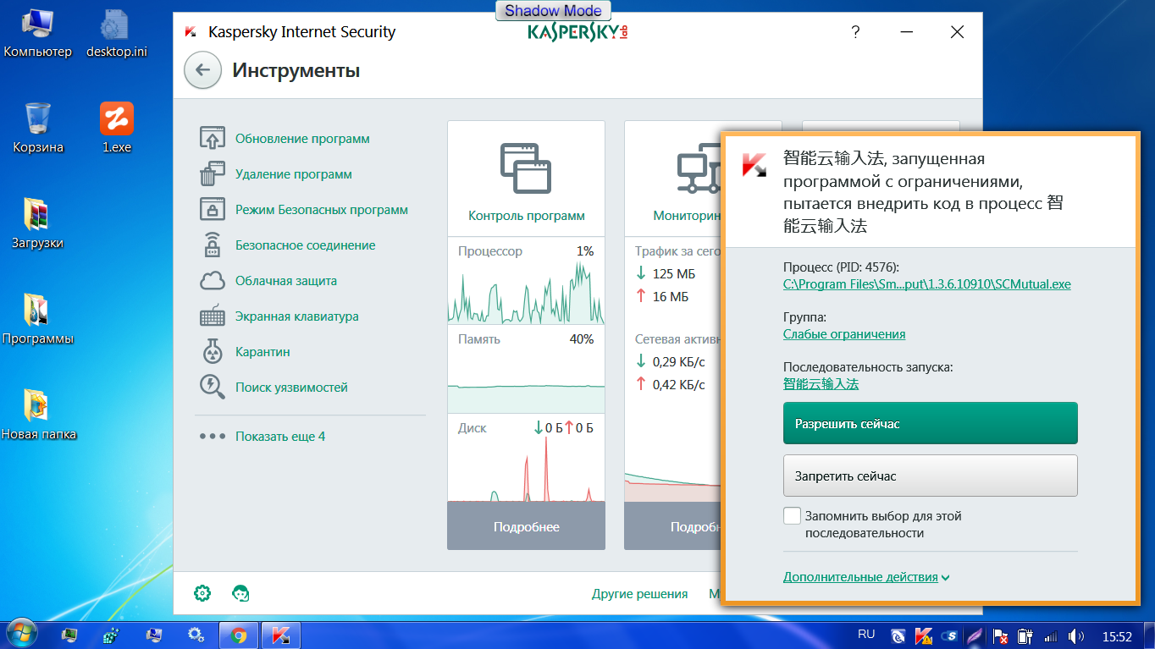The width and height of the screenshot is (1155, 649).
Task: Click the gear icon in the taskbar
Action: (x=196, y=635)
